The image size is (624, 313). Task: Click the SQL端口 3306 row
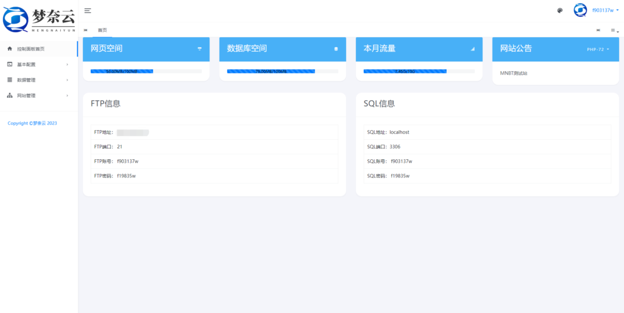[x=487, y=147]
